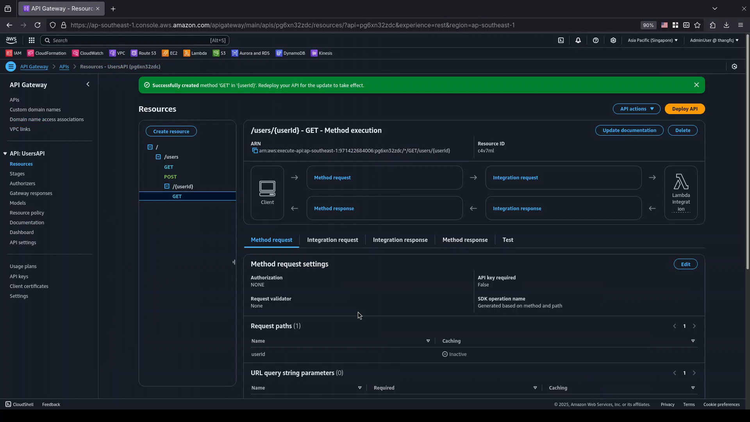Image resolution: width=750 pixels, height=422 pixels.
Task: Open Stages in the sidebar
Action: (x=17, y=174)
